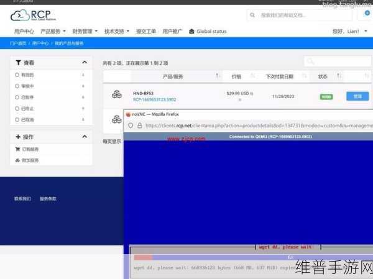This screenshot has width=373, height=279.
Task: Click the HND-BFS3 row cubes product icon
Action: click(x=117, y=94)
